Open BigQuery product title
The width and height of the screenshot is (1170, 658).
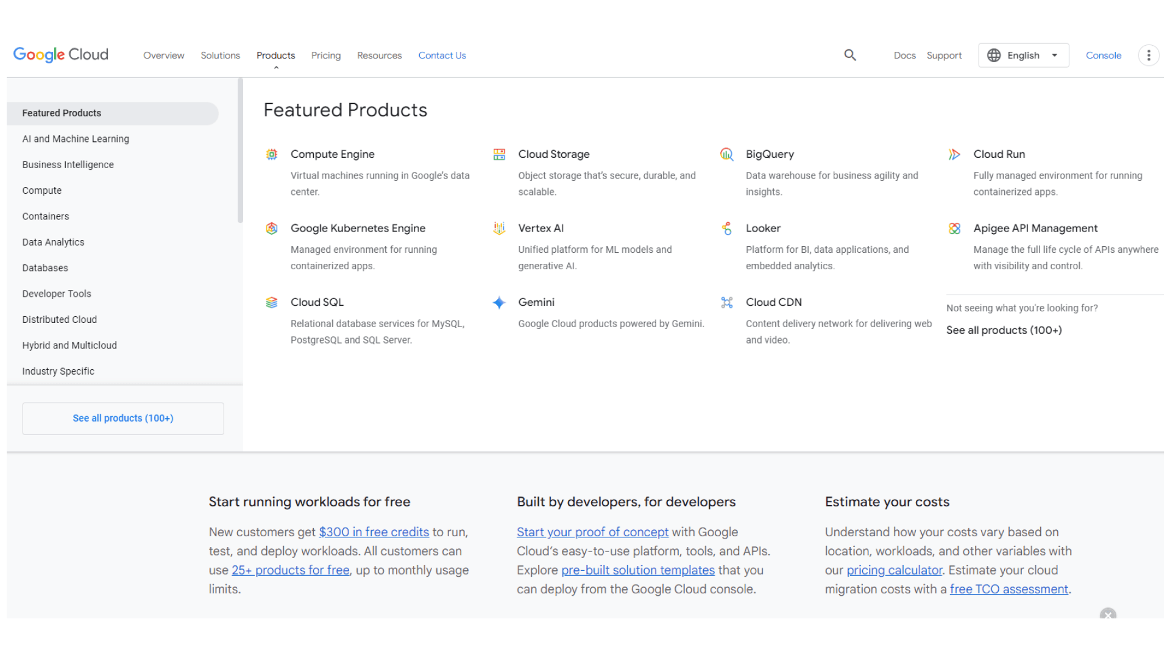pos(770,154)
